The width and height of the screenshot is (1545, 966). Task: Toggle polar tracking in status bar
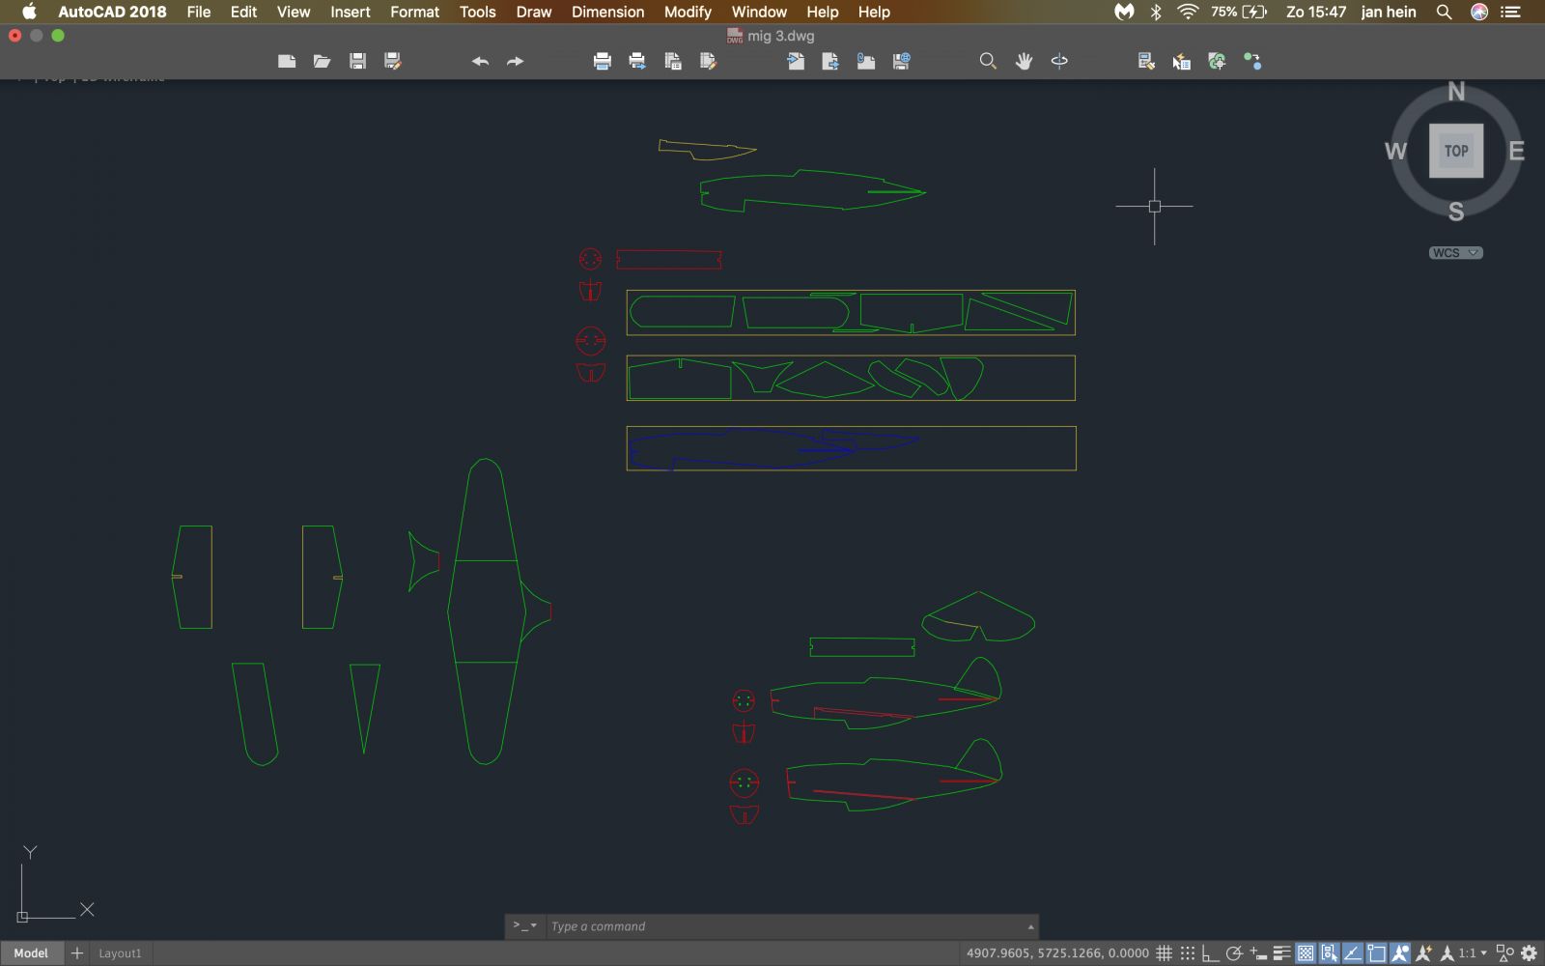point(1234,953)
